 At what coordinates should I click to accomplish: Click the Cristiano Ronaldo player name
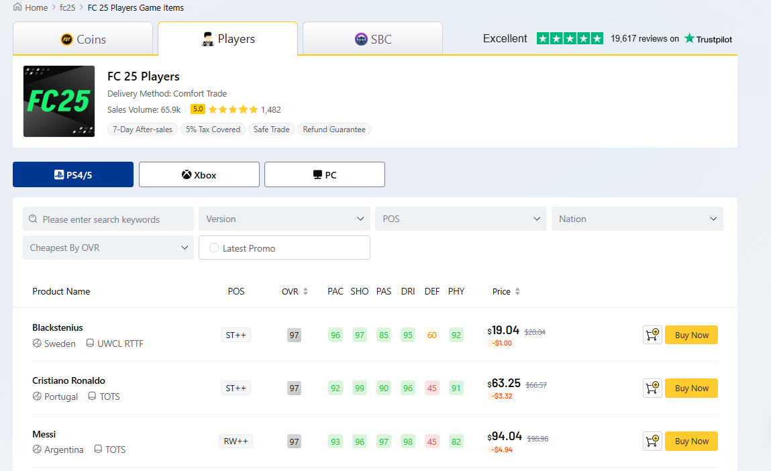point(69,380)
